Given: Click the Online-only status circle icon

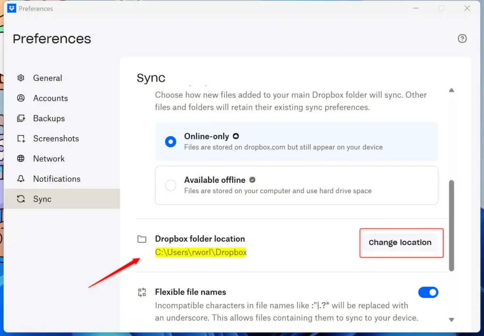Looking at the screenshot, I should tap(236, 136).
